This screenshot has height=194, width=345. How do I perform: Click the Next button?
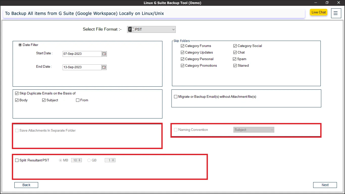[325, 185]
